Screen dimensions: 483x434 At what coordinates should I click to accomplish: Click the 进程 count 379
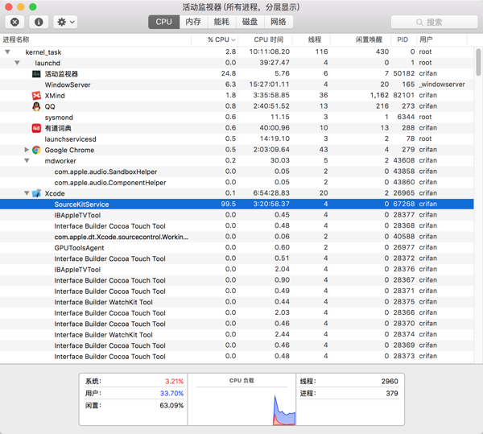(x=392, y=394)
